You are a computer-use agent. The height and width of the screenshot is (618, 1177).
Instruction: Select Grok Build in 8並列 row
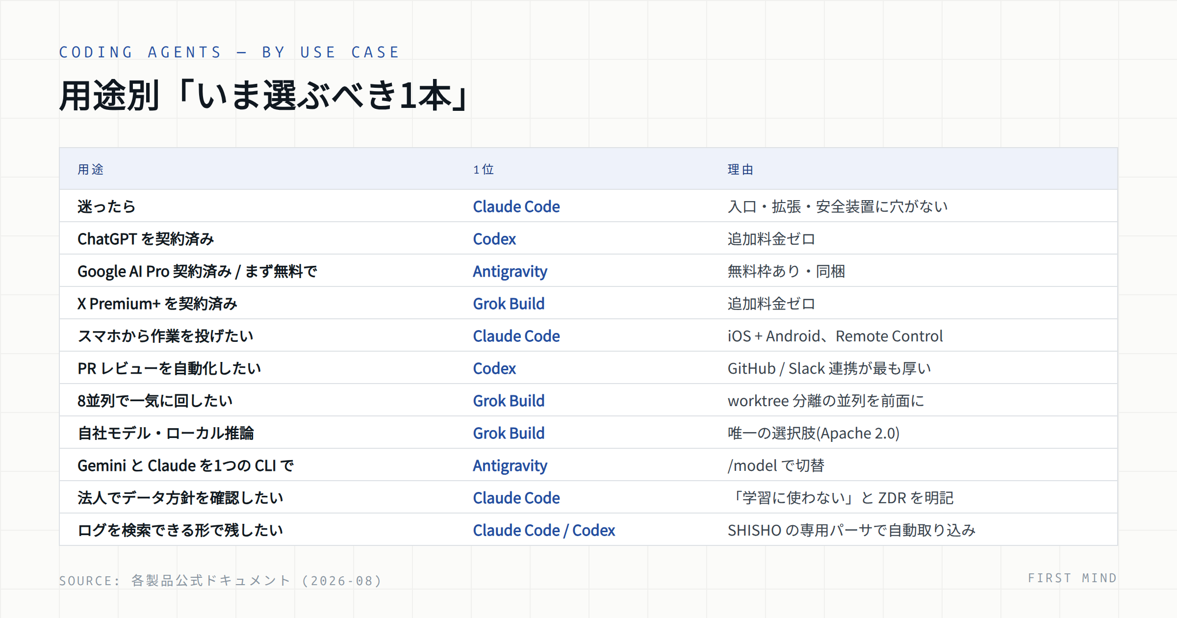pos(509,401)
